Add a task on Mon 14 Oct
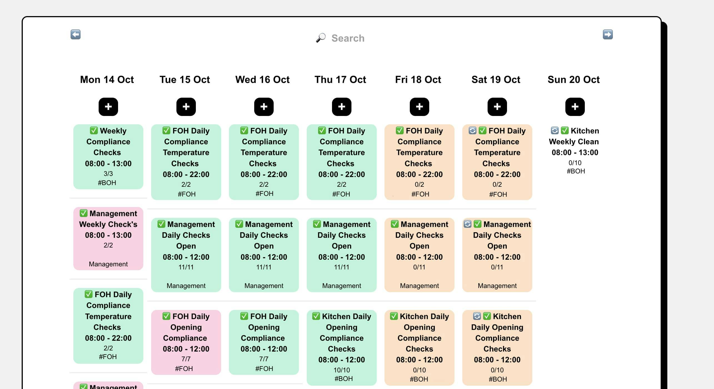This screenshot has width=714, height=389. coord(108,107)
